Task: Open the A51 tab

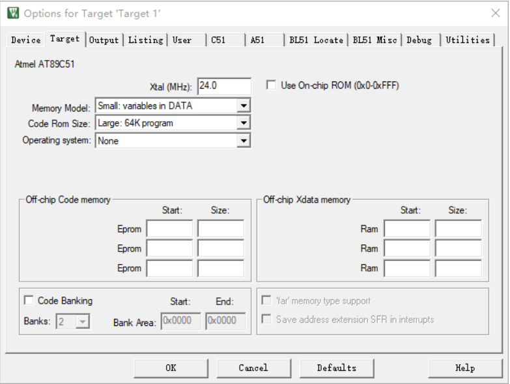Action: [x=264, y=40]
